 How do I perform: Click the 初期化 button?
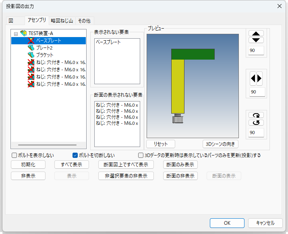(28, 165)
